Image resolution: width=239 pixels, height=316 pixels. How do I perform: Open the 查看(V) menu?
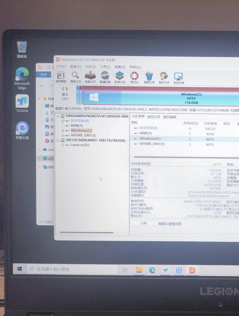pyautogui.click(x=120, y=67)
